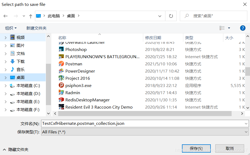The image size is (250, 155).
Task: Click 新建文件夹 button
Action: pyautogui.click(x=36, y=28)
